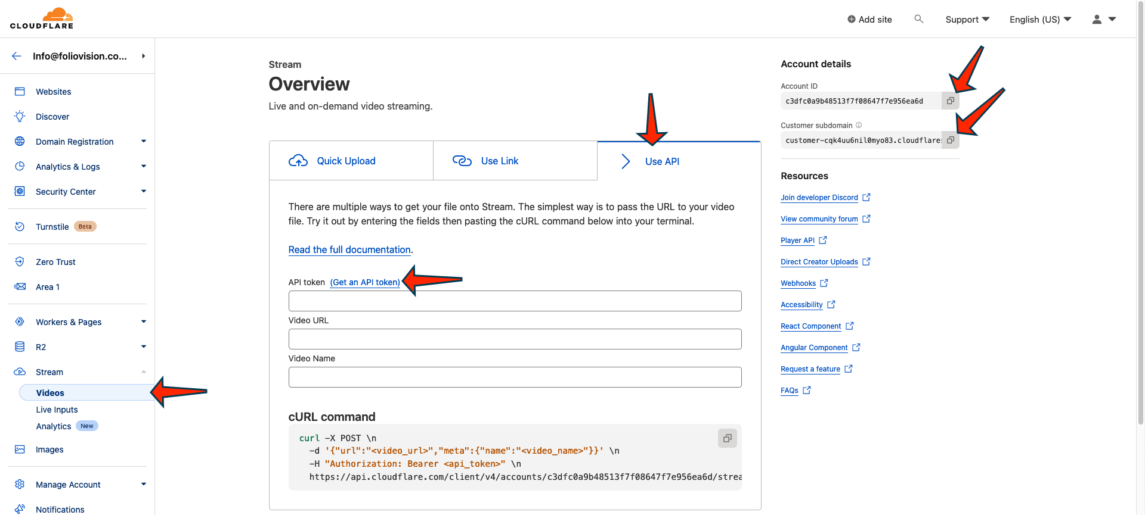Screen dimensions: 1145x515
Task: Open the Support dropdown
Action: click(x=967, y=19)
